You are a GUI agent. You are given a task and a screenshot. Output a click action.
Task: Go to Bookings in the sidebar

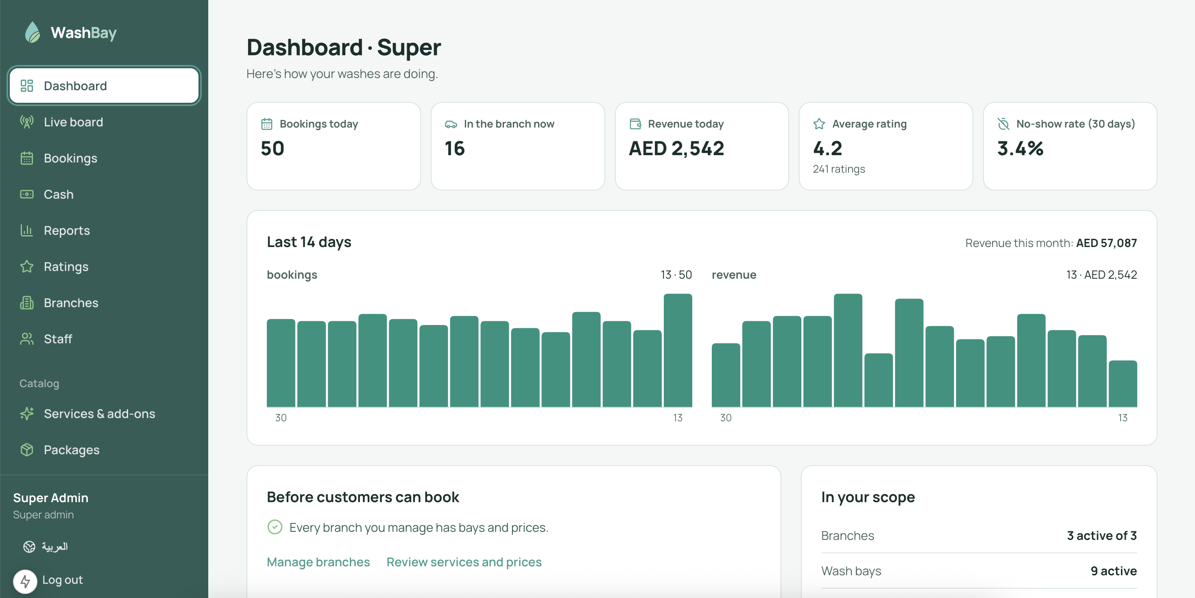[104, 158]
